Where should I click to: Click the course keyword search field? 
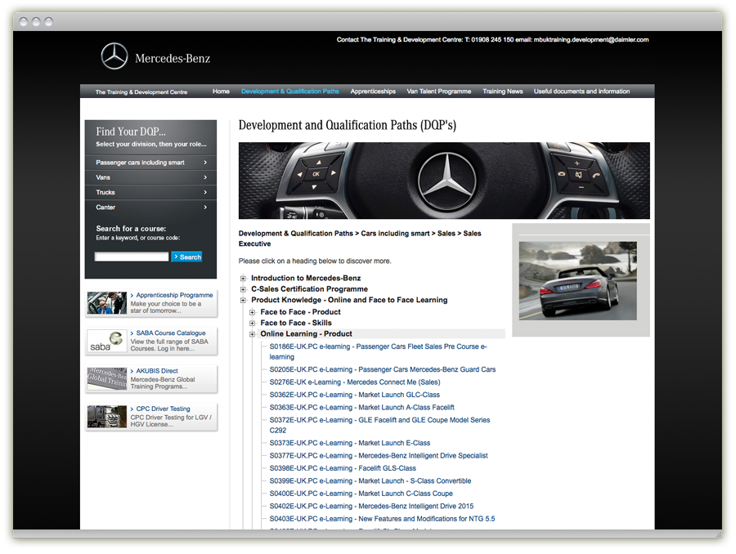point(131,257)
